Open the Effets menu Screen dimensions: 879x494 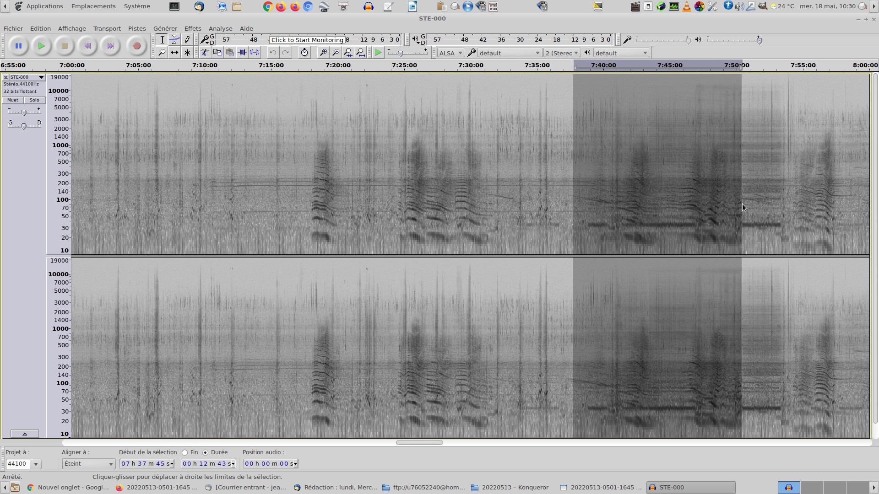coord(192,28)
